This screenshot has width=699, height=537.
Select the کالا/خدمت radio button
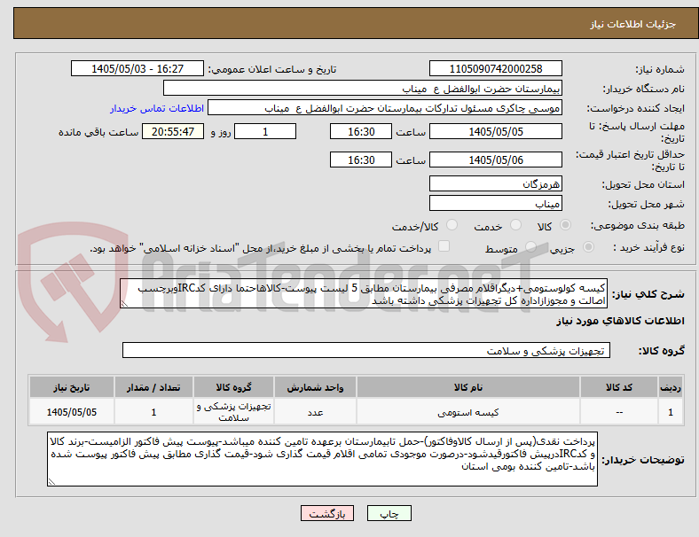pyautogui.click(x=452, y=225)
